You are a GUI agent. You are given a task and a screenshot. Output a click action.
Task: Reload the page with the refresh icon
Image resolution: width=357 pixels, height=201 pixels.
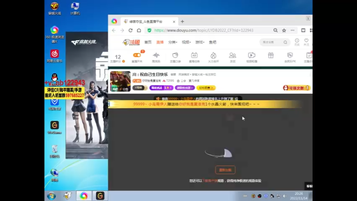coord(130,30)
